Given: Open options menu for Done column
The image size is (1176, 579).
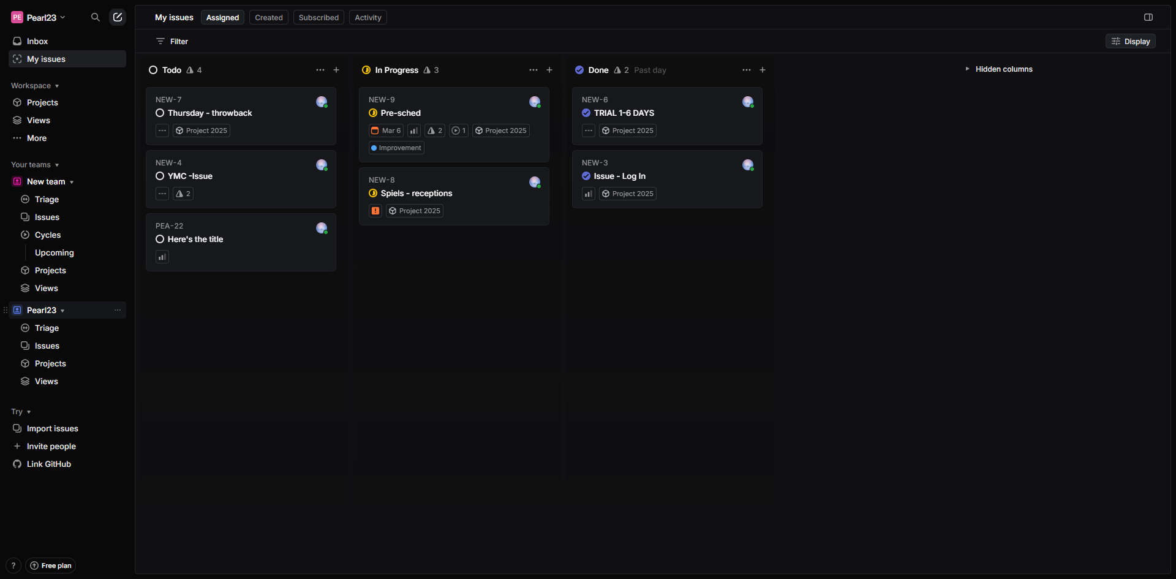Looking at the screenshot, I should pyautogui.click(x=747, y=70).
